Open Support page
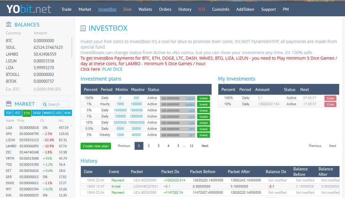The image size is (345, 198). pos(268,9)
